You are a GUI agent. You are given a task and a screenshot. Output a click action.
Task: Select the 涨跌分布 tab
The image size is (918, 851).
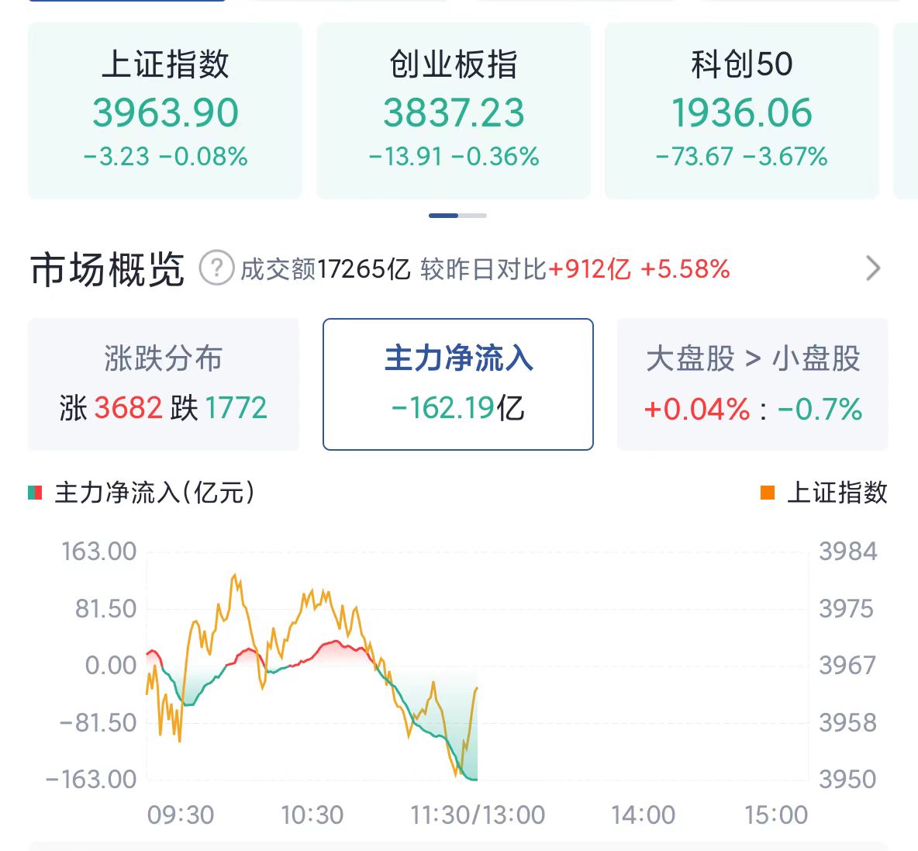[164, 384]
